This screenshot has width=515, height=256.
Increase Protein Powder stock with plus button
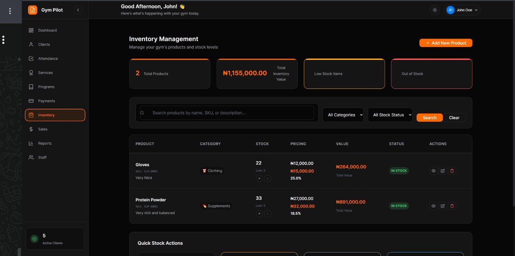tap(259, 213)
